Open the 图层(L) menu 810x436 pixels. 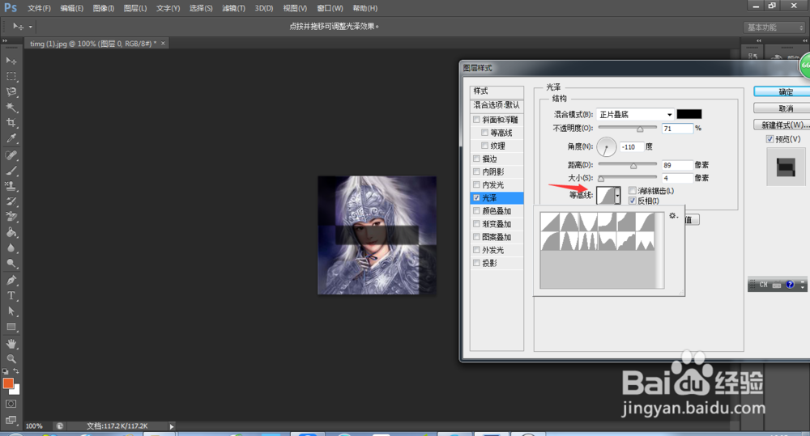pyautogui.click(x=135, y=8)
